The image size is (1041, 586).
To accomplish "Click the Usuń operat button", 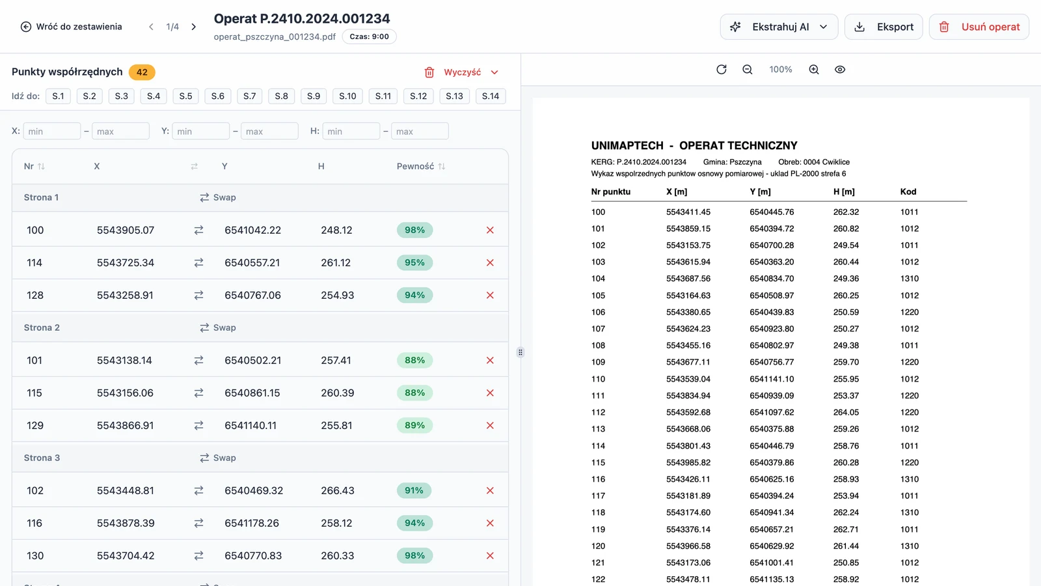I will click(x=979, y=27).
